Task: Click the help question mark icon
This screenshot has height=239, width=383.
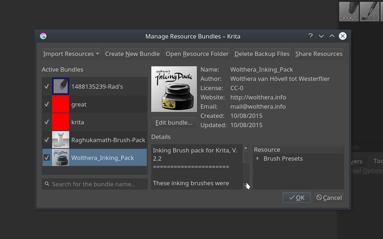Action: (310, 36)
